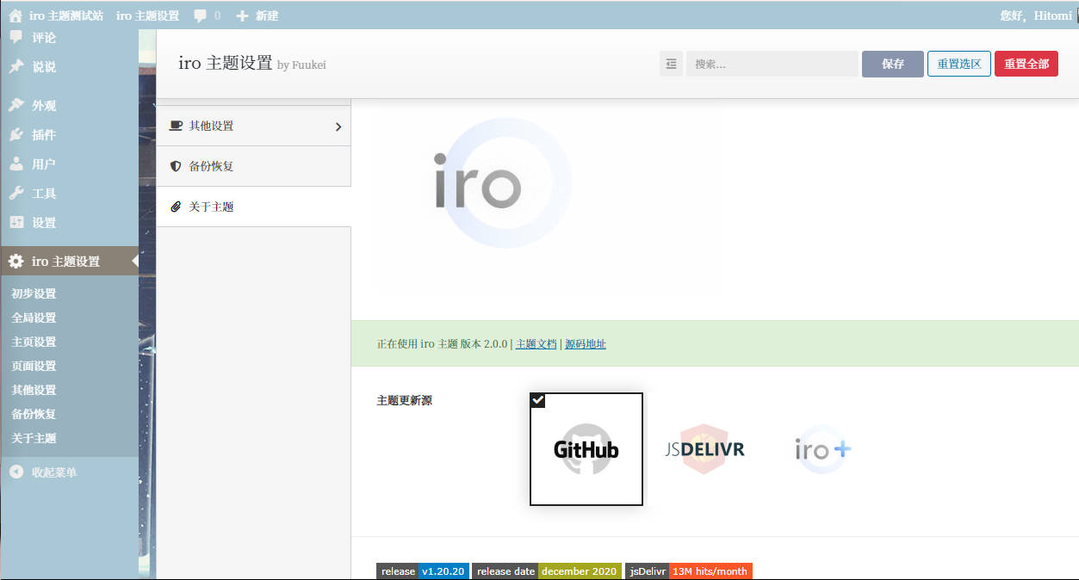Open the comments bubble icon in admin bar
The image size is (1079, 580).
click(200, 15)
